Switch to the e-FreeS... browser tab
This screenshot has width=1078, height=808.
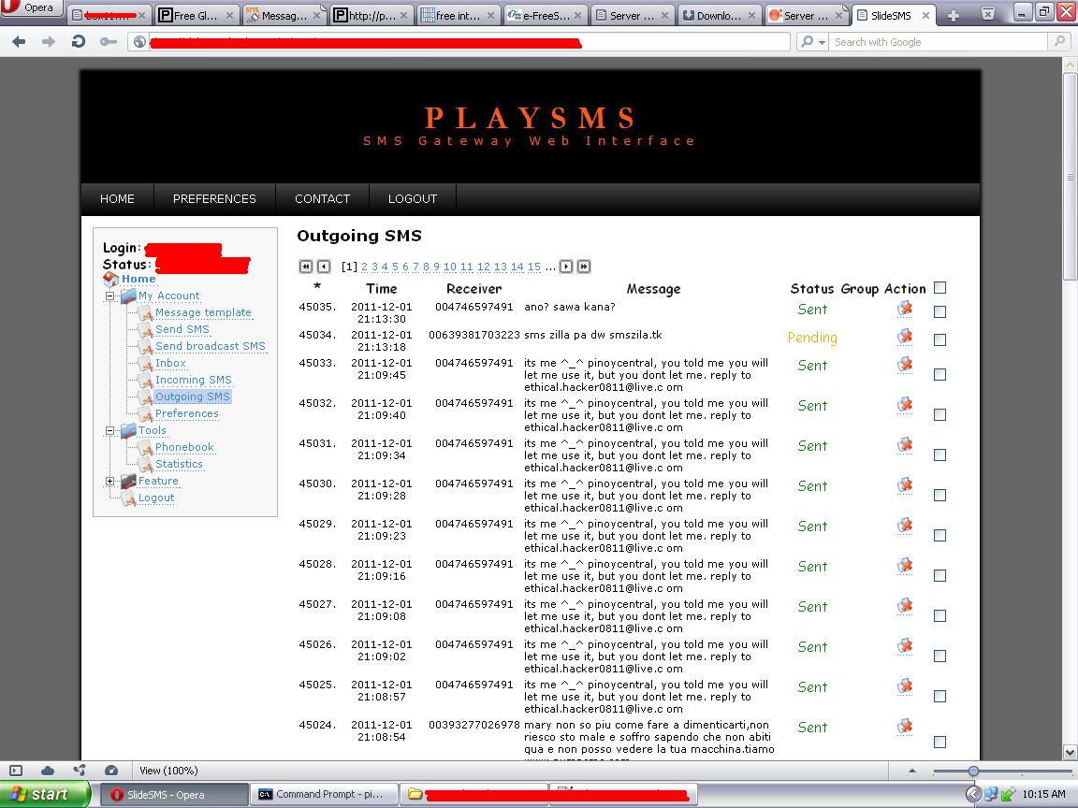click(x=545, y=16)
